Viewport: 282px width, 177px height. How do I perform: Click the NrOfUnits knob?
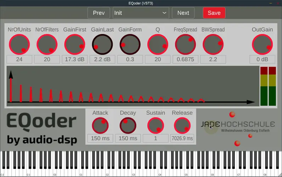pos(19,45)
